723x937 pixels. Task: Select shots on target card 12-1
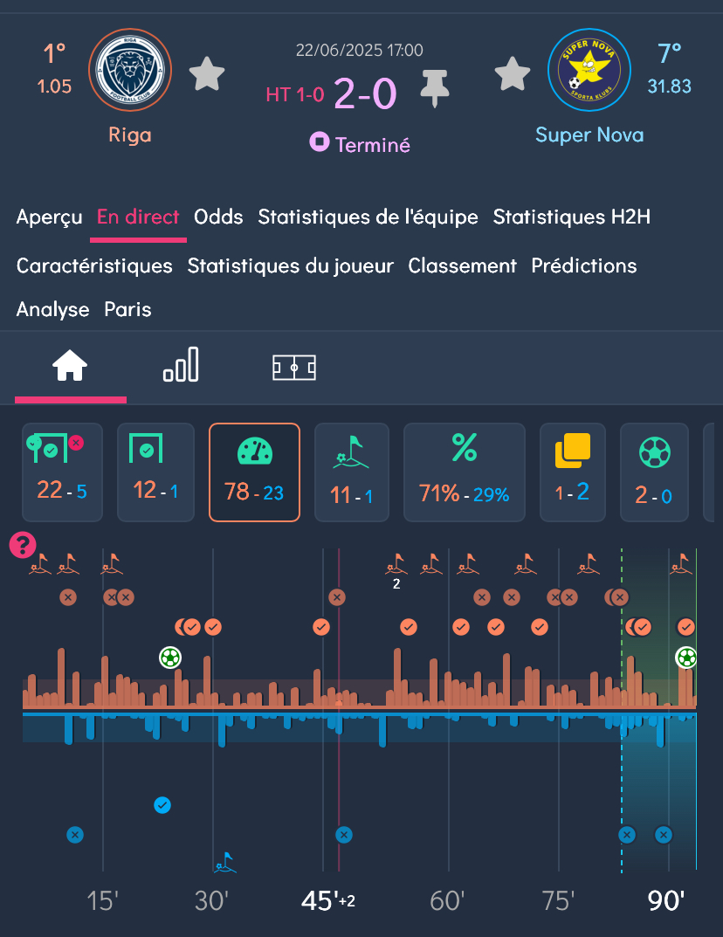tap(155, 472)
